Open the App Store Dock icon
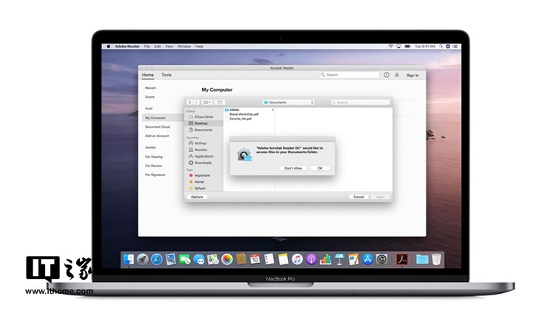The height and width of the screenshot is (319, 539). (367, 259)
